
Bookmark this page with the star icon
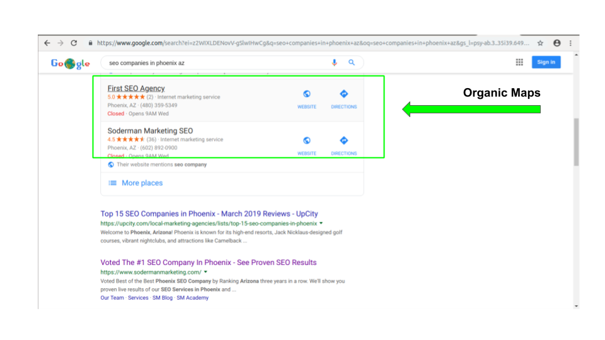(x=540, y=43)
